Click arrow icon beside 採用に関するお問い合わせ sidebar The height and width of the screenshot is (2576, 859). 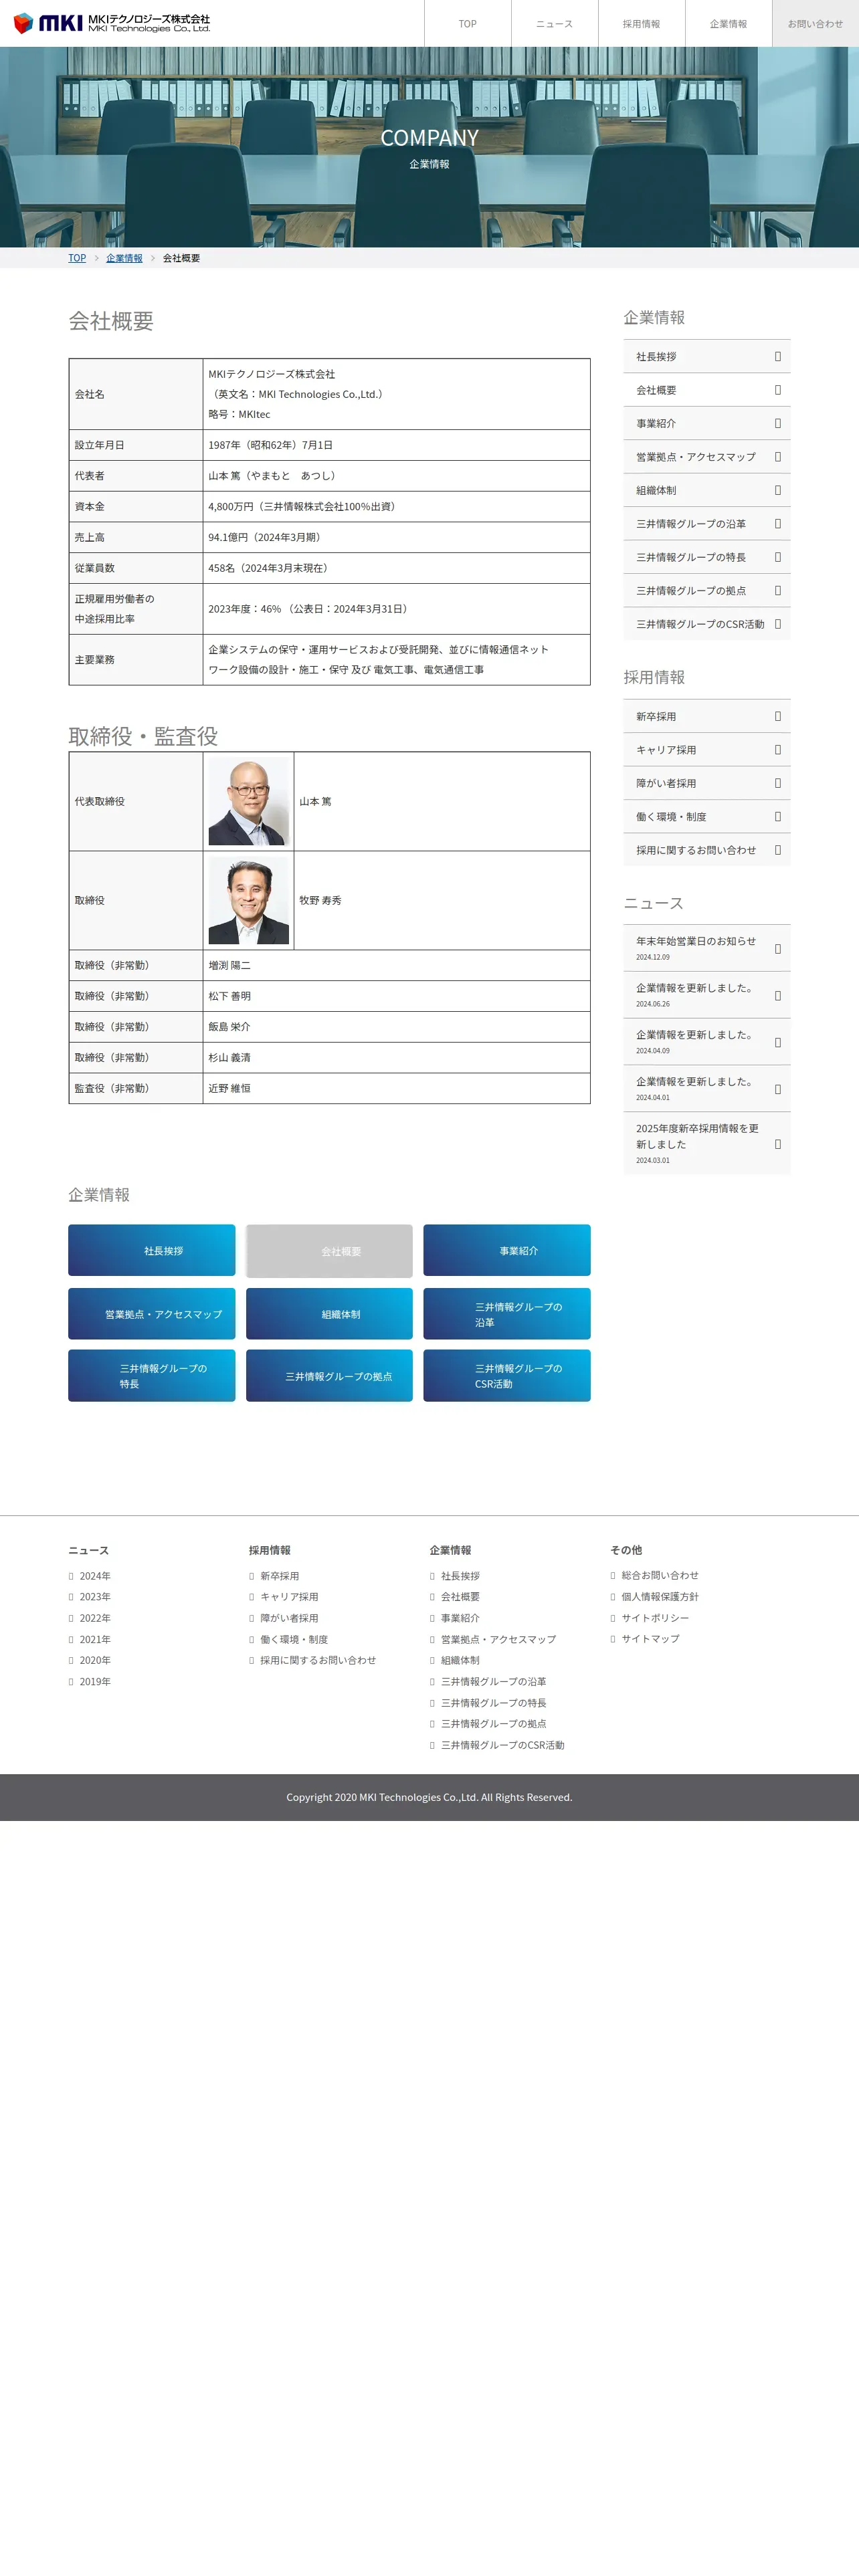tap(777, 850)
